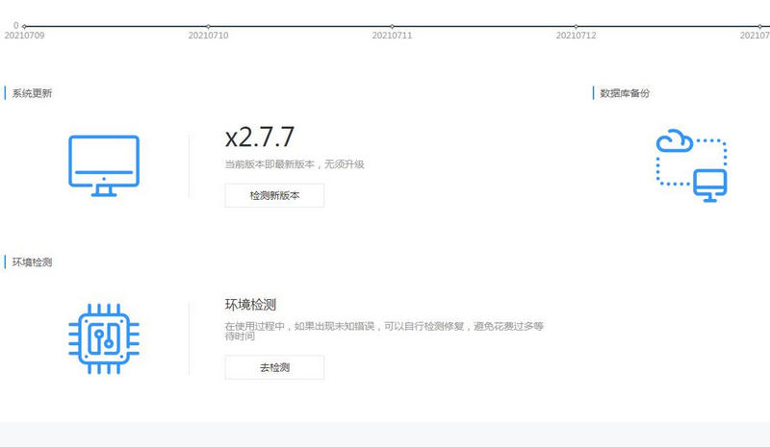Click the 环境检测 title above the description
Screen dimensions: 770x447
[250, 305]
